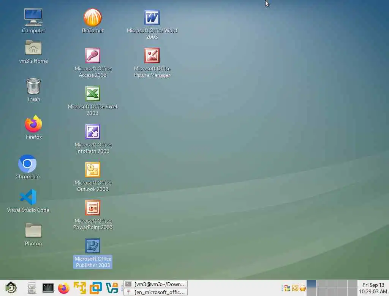
Task: Click the BitComet label text
Action: point(93,30)
